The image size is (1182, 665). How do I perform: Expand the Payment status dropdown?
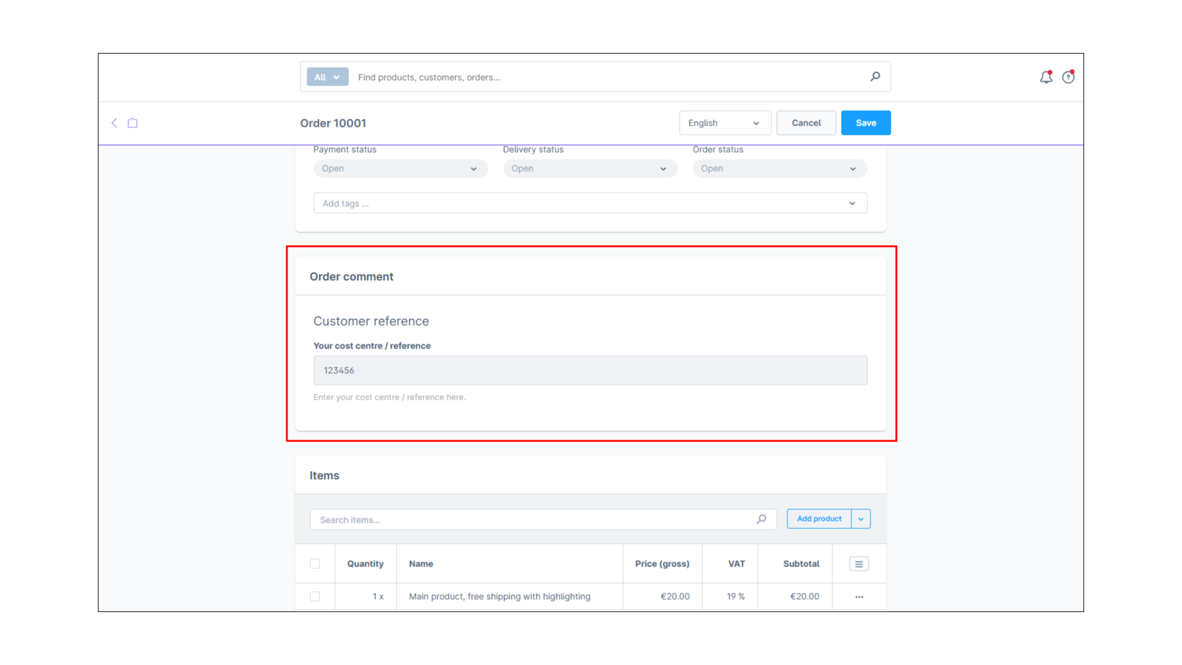tap(400, 168)
